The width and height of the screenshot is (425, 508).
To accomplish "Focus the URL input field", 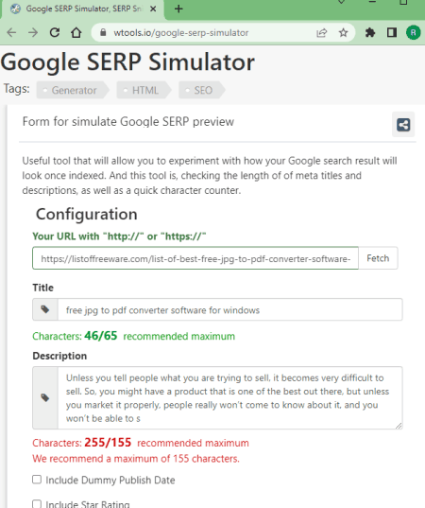I will coord(195,258).
